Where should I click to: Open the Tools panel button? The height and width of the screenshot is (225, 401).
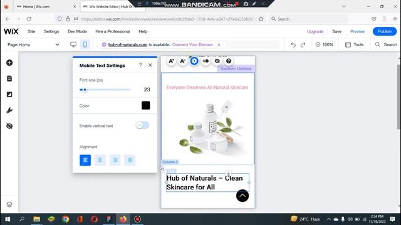point(354,44)
